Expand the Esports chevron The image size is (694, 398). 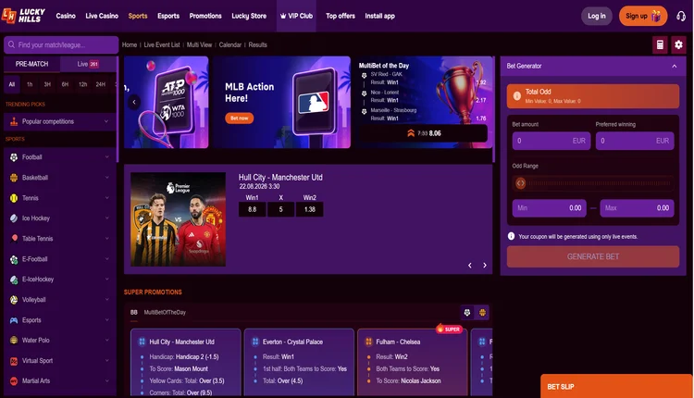click(x=106, y=320)
